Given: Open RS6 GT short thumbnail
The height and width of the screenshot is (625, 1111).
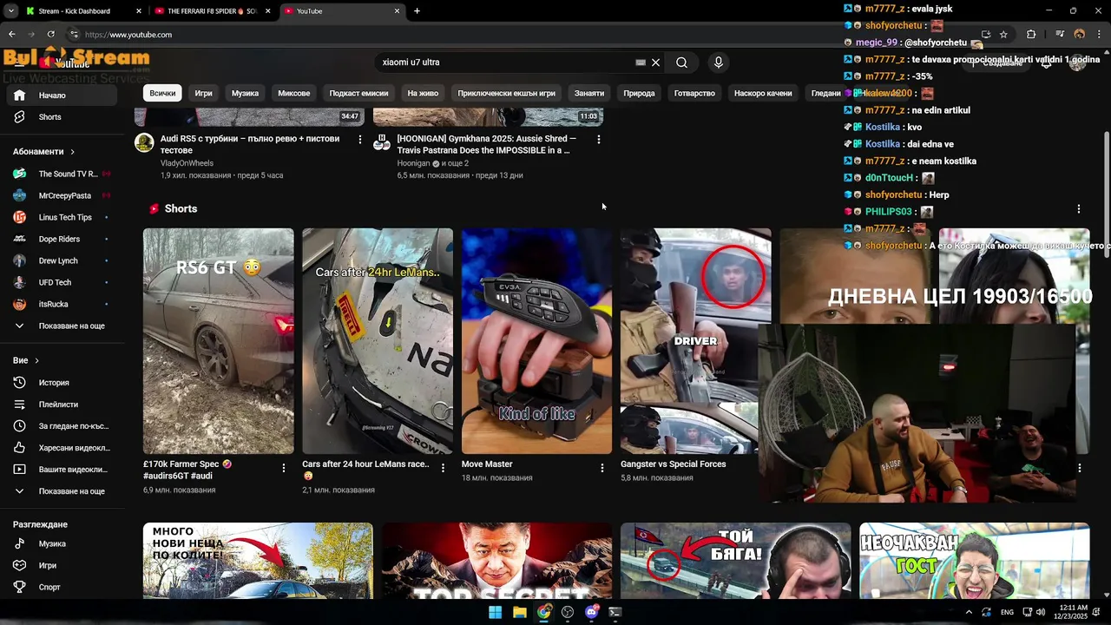Looking at the screenshot, I should point(218,341).
